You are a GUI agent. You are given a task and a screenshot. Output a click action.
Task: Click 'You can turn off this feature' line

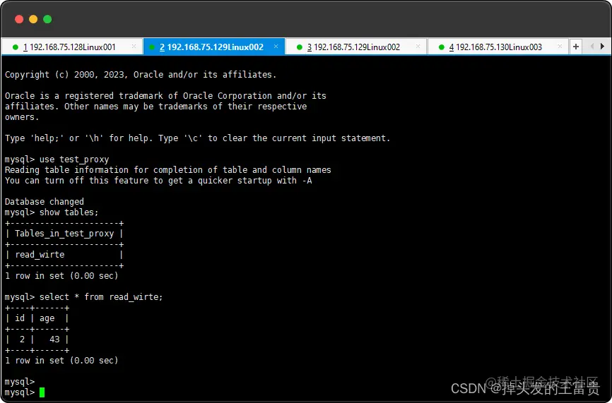point(158,181)
